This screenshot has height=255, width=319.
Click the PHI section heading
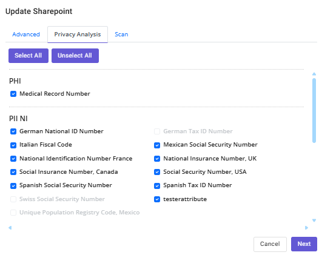click(x=15, y=81)
